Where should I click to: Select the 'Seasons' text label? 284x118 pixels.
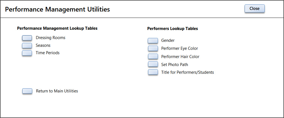[x=43, y=45]
